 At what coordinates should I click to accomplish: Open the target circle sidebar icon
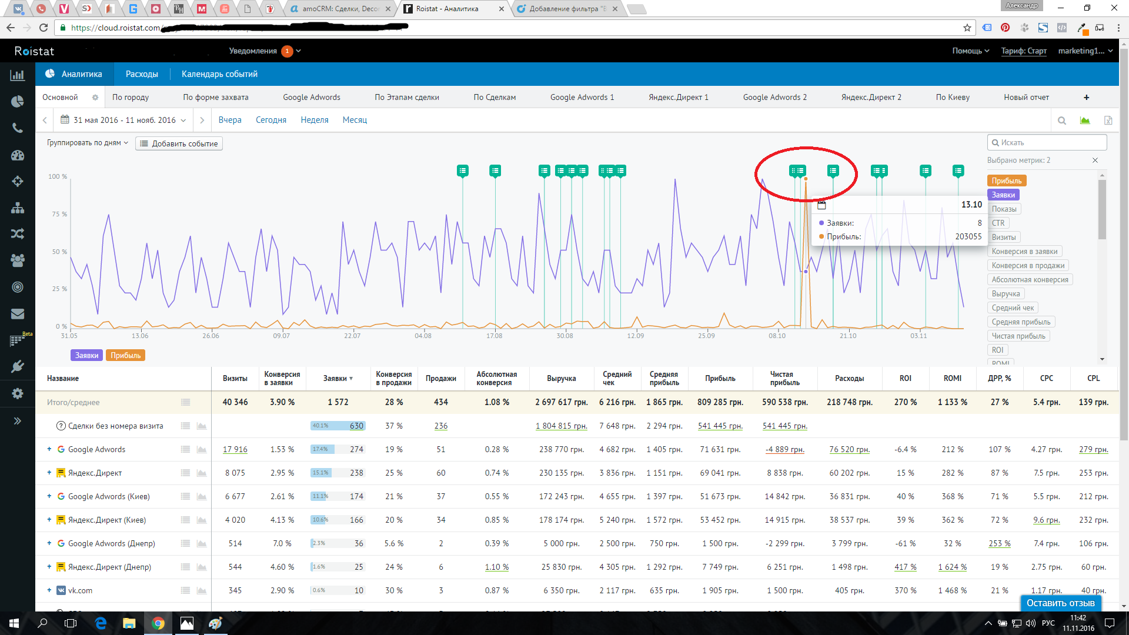point(18,287)
